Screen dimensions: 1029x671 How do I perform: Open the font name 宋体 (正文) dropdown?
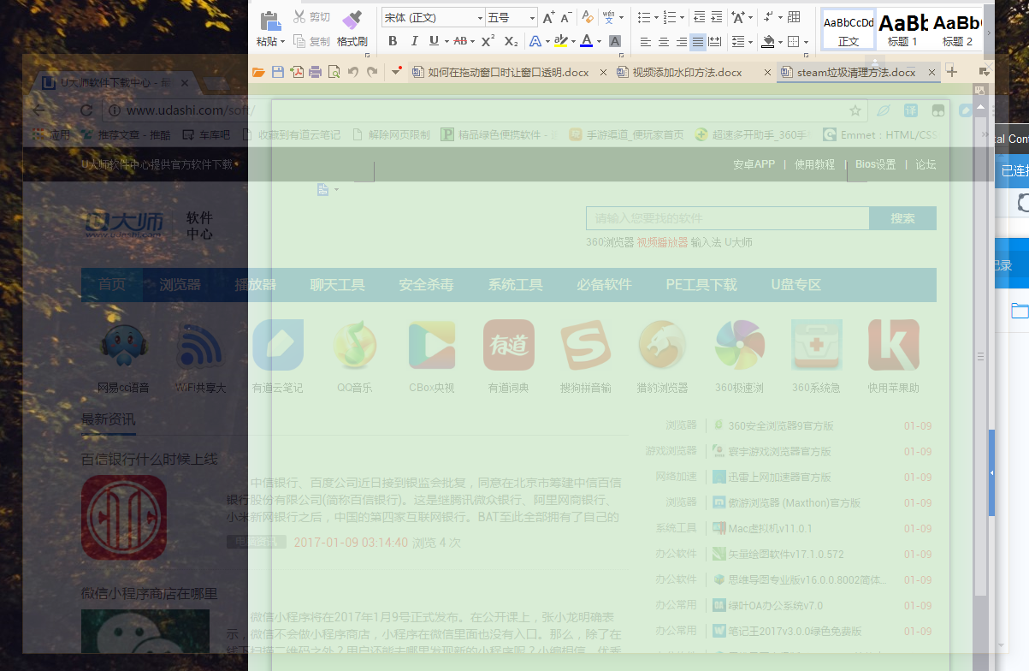tap(479, 17)
